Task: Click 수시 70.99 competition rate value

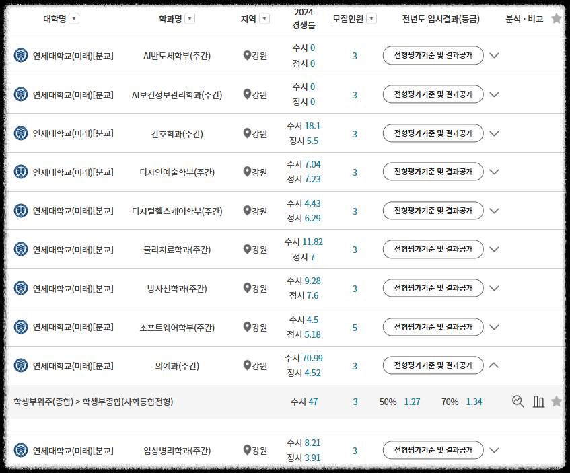Action: [x=304, y=358]
